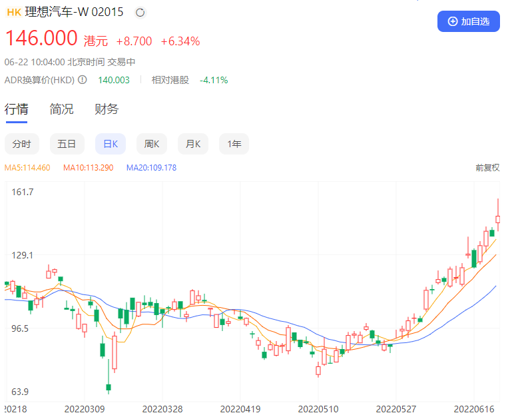The height and width of the screenshot is (419, 514).
Task: Click the relative HK premium -4.11%
Action: 214,80
